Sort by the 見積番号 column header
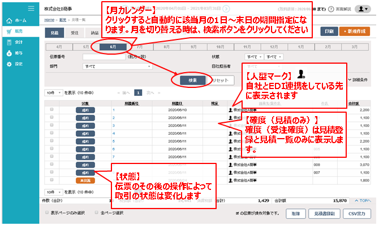 (132, 103)
